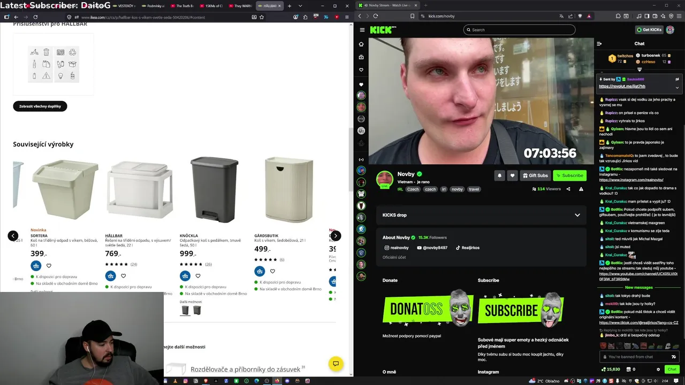
Task: Subscribe to Novby channel
Action: [569, 175]
